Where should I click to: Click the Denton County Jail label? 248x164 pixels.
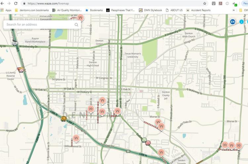coord(166,95)
